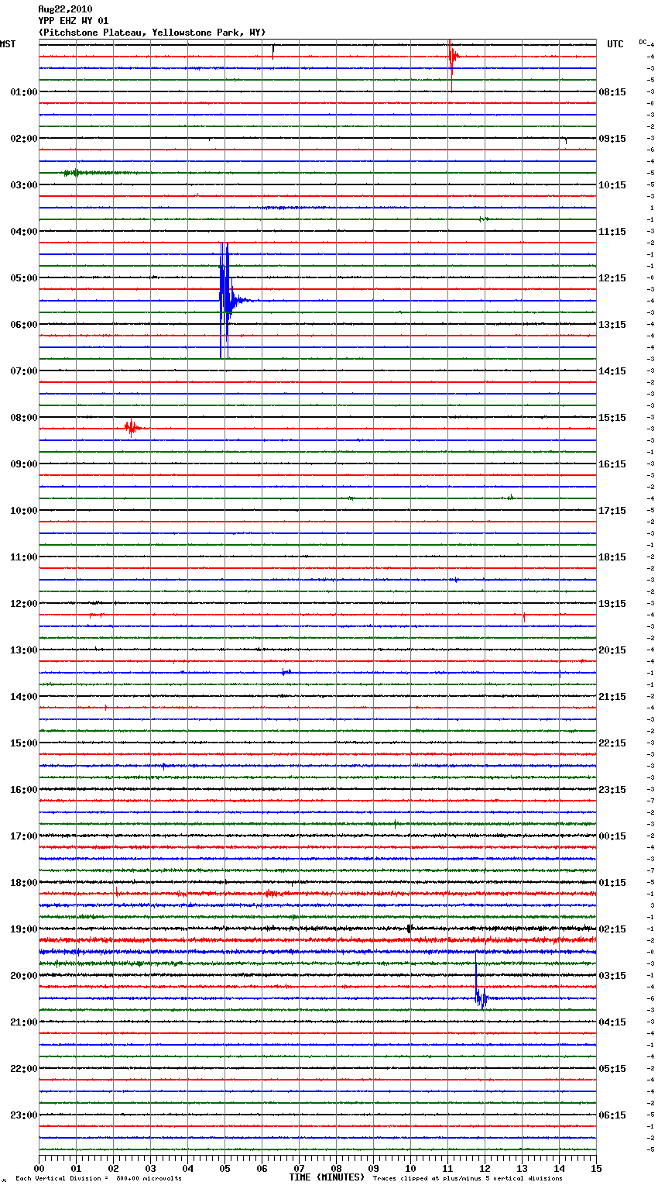Click the MST time zone label
Image resolution: width=658 pixels, height=1189 pixels.
click(8, 44)
